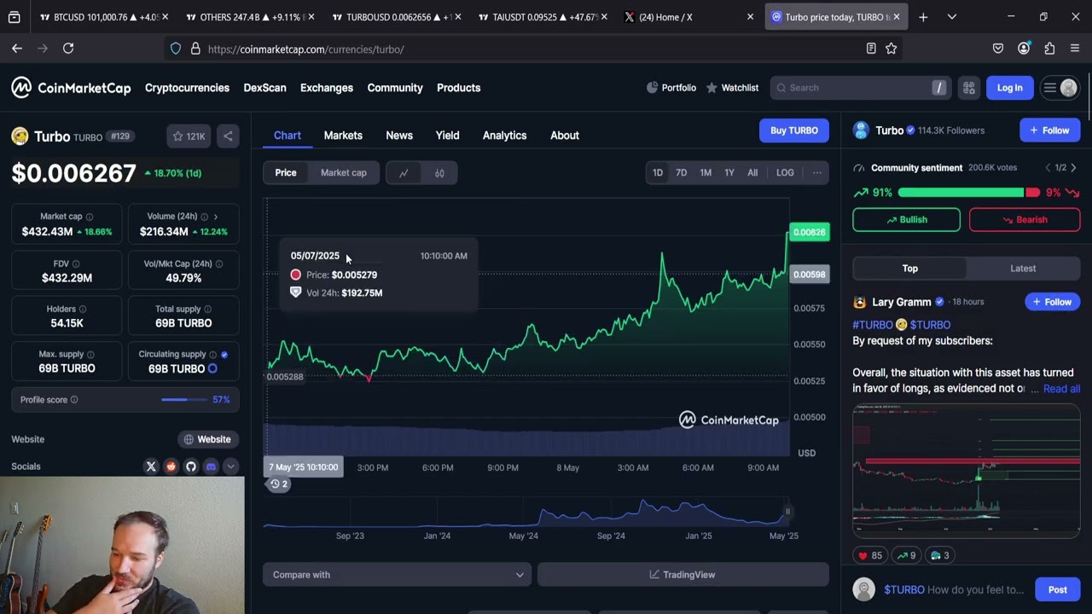Click the Market cap info icon
The height and width of the screenshot is (614, 1092).
pyautogui.click(x=90, y=217)
